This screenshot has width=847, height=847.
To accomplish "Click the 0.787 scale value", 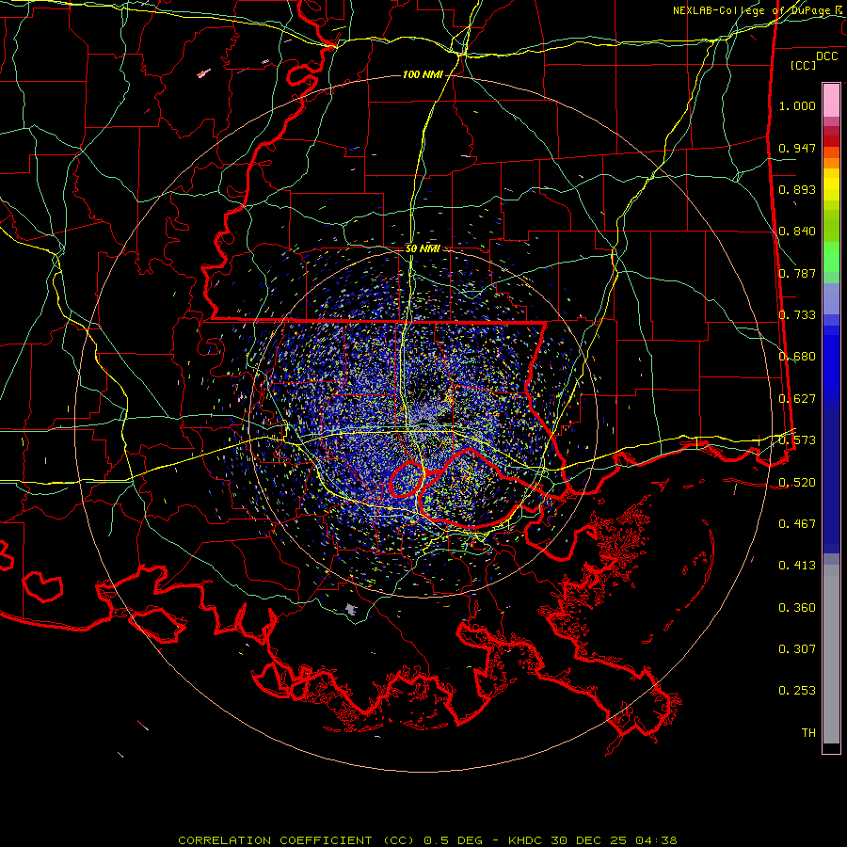I will point(797,273).
